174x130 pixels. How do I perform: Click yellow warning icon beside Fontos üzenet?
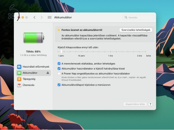pos(59,30)
